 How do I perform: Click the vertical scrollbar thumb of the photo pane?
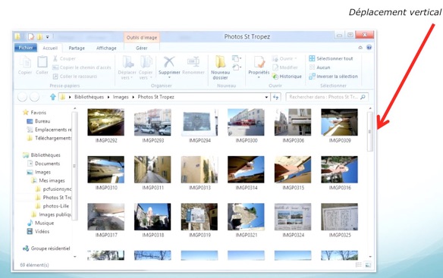pyautogui.click(x=370, y=132)
